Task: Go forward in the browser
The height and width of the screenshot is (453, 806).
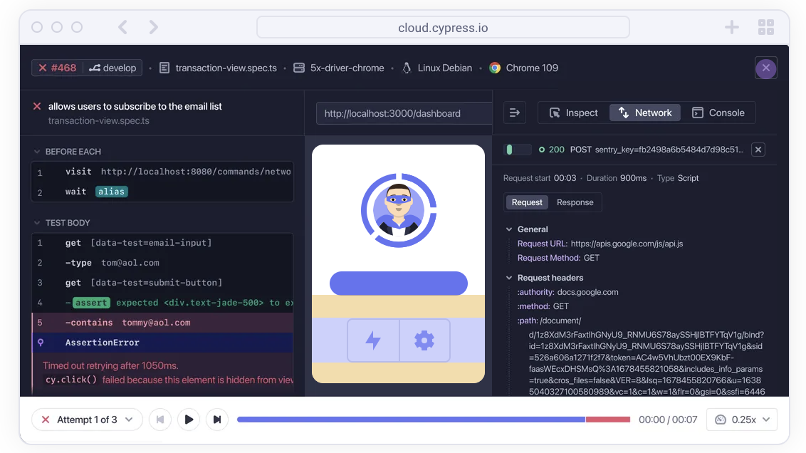Action: click(153, 27)
